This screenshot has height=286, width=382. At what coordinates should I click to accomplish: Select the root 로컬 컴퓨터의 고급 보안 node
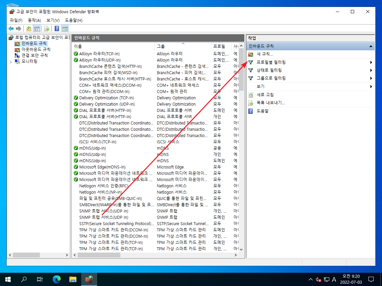click(42, 37)
